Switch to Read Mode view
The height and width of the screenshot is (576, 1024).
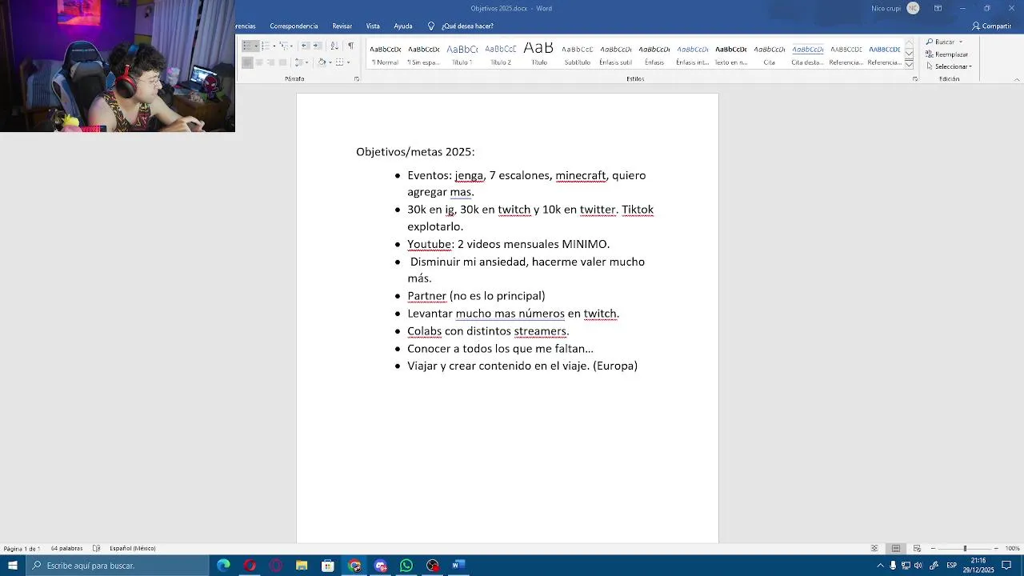[x=874, y=549]
